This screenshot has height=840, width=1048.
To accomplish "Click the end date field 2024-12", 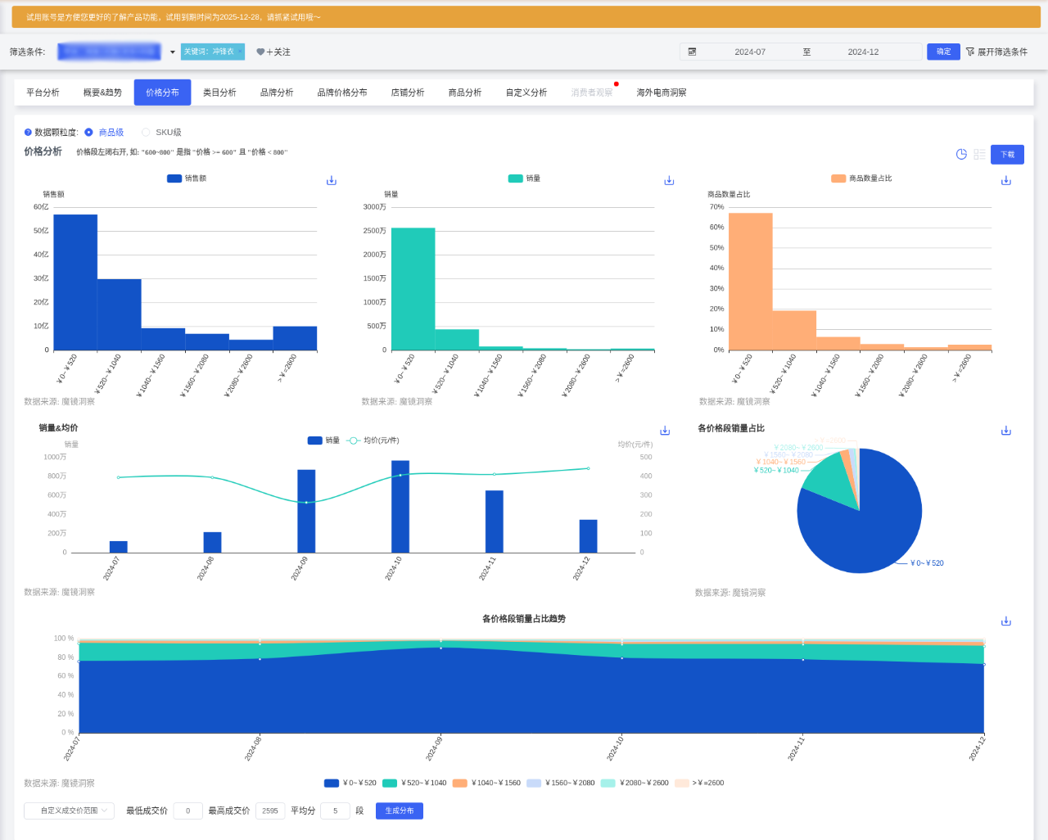I will (x=863, y=52).
